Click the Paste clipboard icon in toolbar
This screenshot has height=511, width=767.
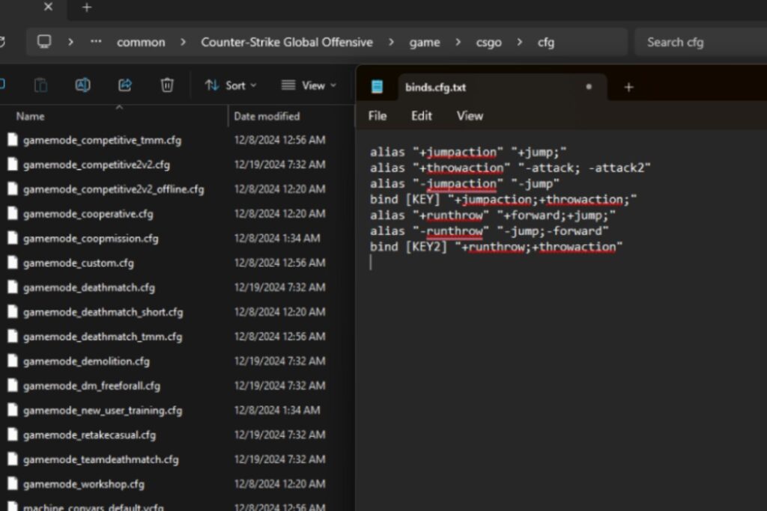[x=41, y=85]
